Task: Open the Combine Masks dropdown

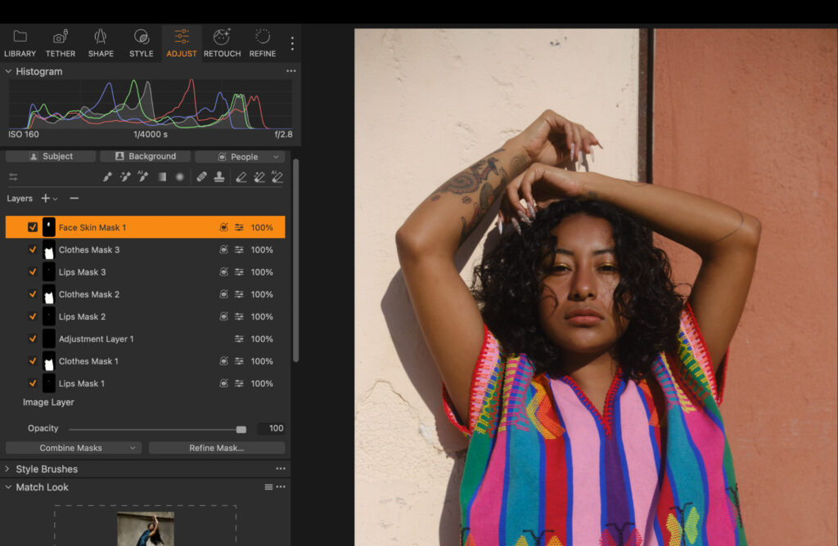Action: tap(73, 447)
